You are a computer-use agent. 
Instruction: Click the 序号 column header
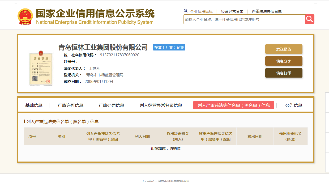coord(32,136)
